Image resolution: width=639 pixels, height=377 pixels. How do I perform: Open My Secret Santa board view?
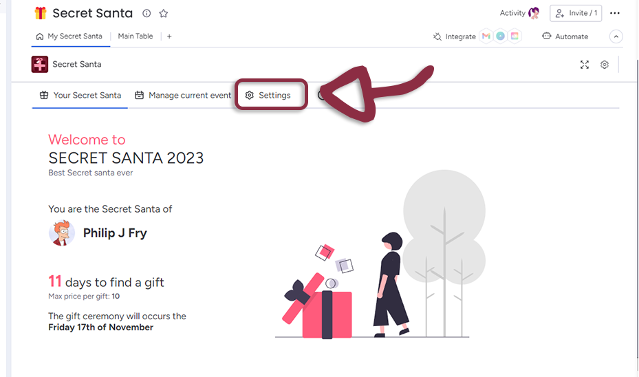click(x=69, y=36)
